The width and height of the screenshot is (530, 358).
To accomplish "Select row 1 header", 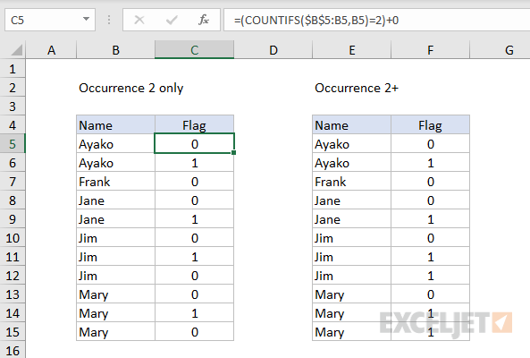I will (x=13, y=69).
